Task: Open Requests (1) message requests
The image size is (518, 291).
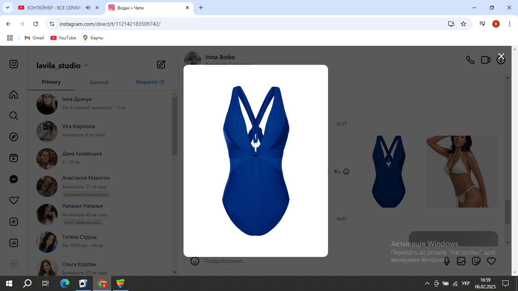Action: pyautogui.click(x=151, y=82)
